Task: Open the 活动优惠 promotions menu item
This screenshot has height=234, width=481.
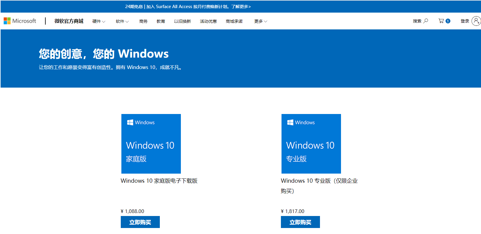Action: click(x=208, y=21)
